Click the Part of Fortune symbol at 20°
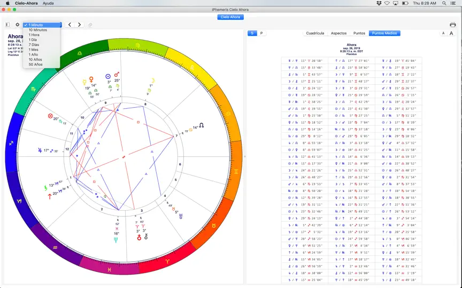 (x=50, y=116)
